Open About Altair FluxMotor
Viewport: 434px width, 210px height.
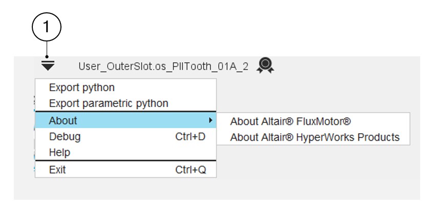click(x=290, y=121)
